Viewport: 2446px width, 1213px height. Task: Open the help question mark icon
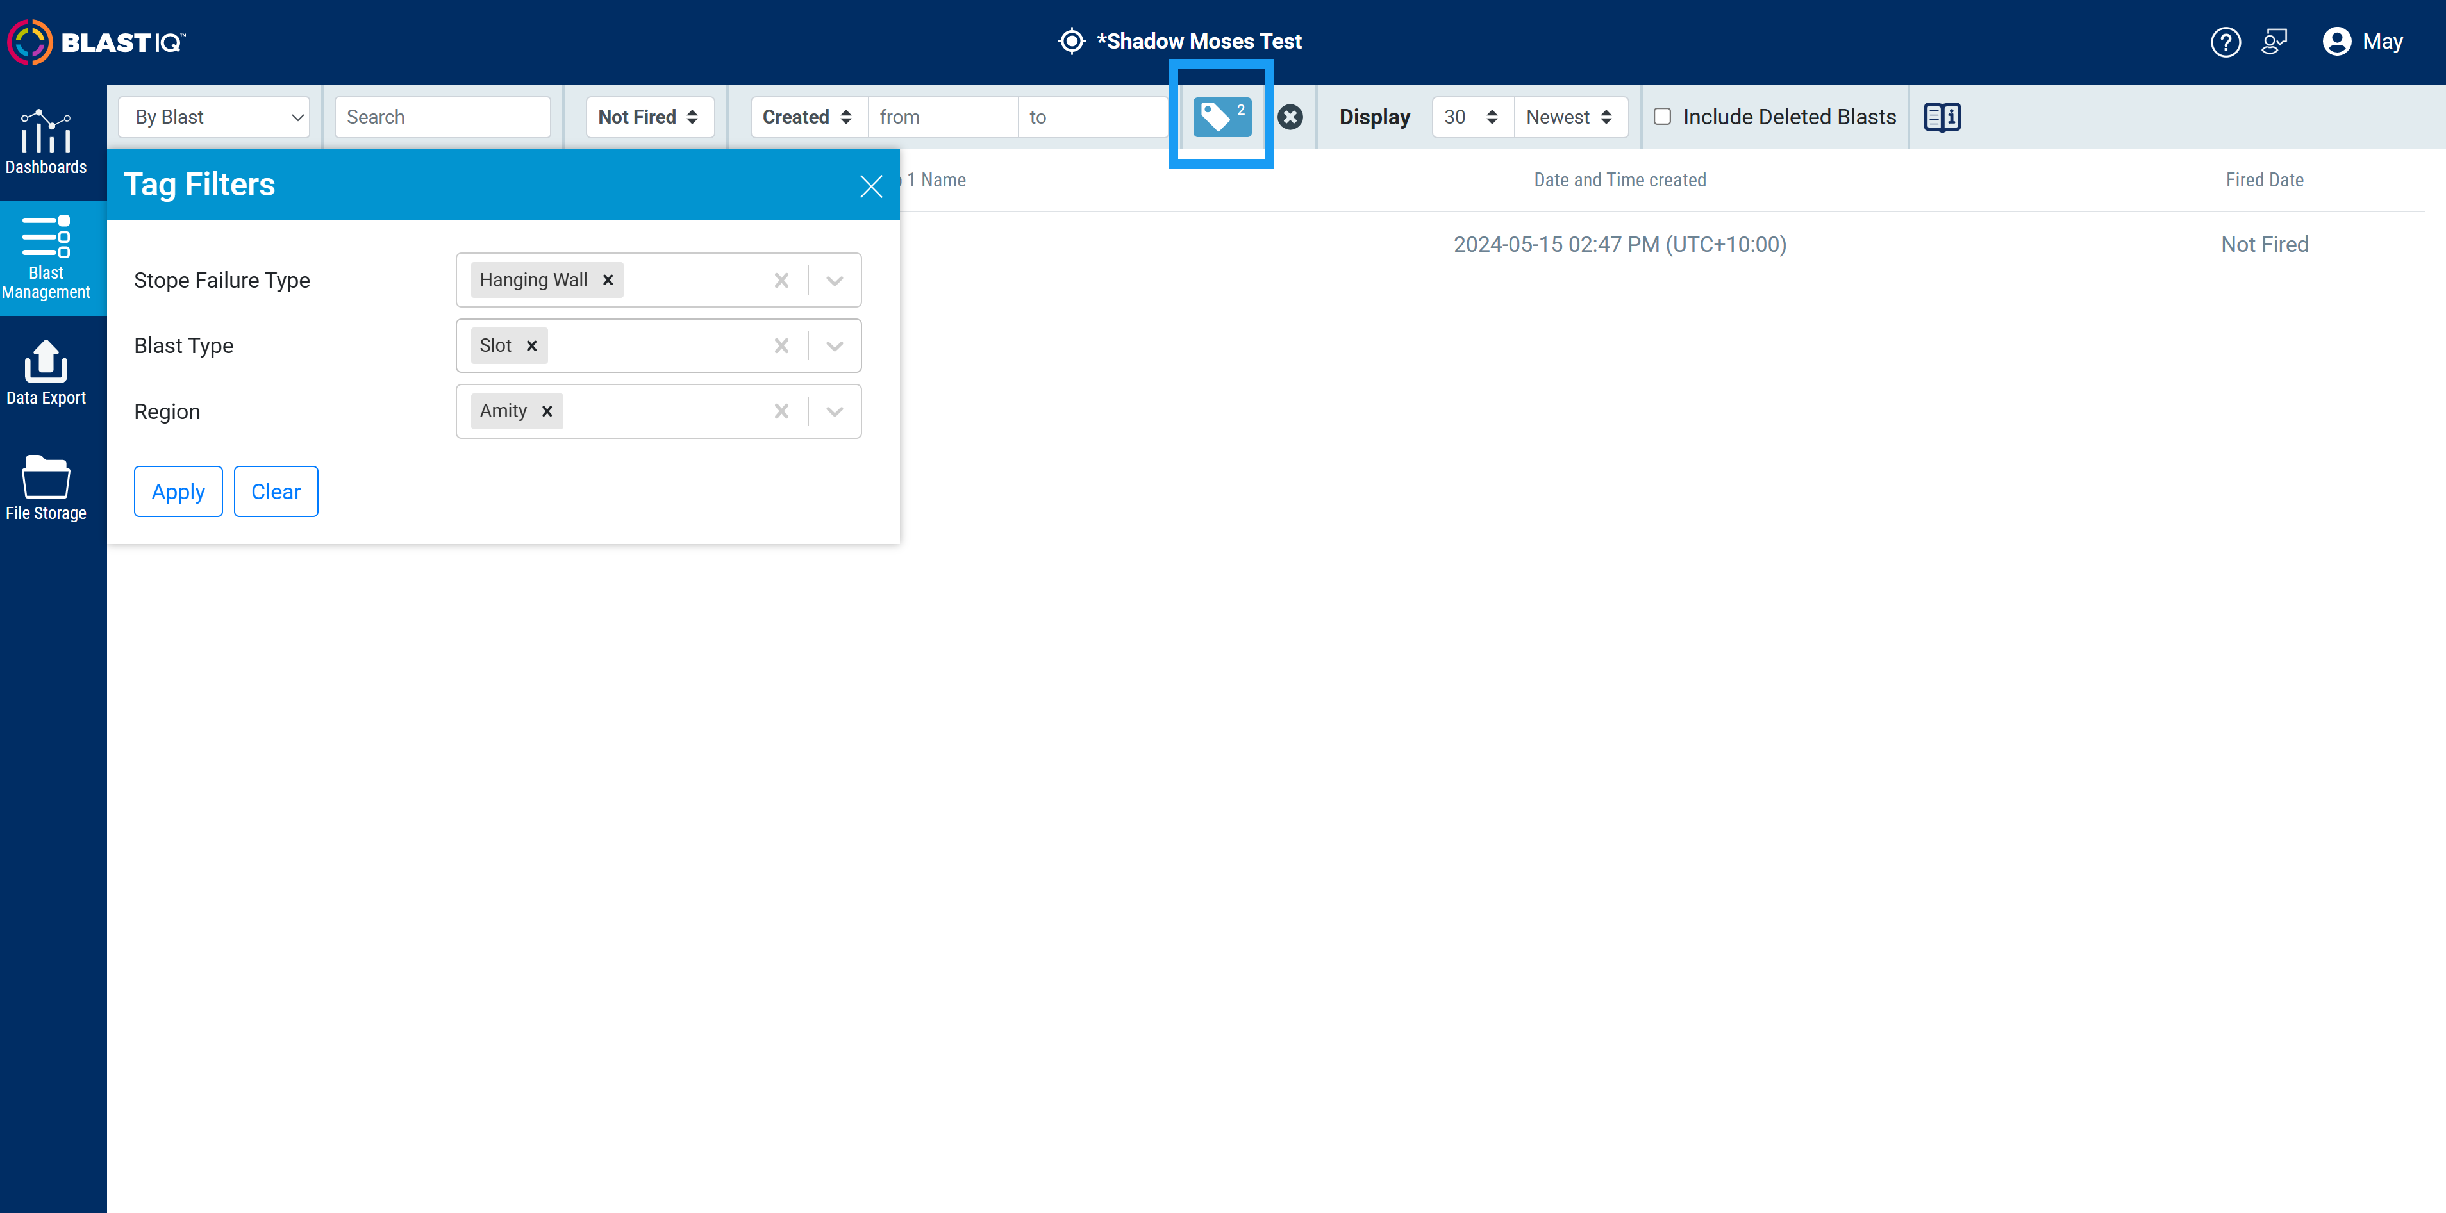pos(2225,42)
